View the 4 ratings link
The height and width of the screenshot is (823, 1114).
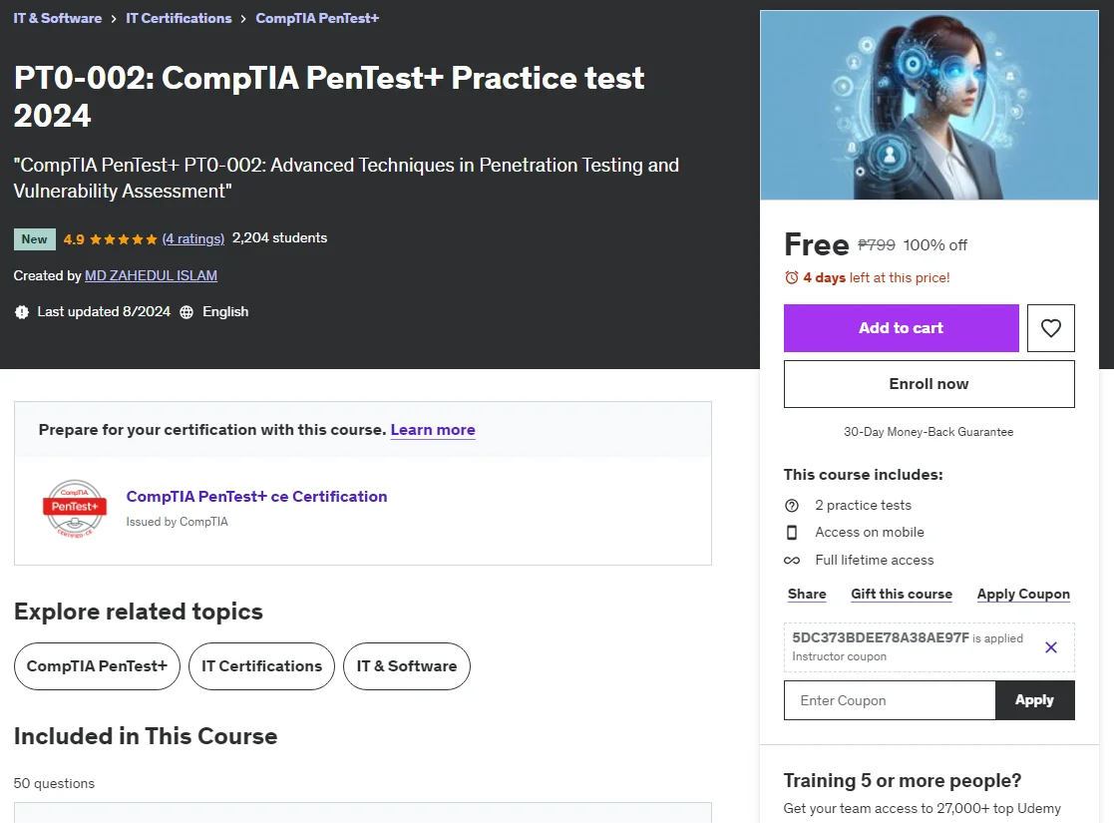click(x=193, y=238)
